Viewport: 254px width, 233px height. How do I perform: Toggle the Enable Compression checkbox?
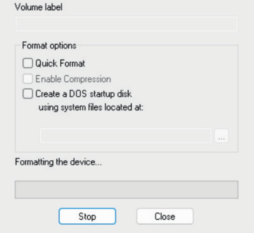[x=28, y=79]
